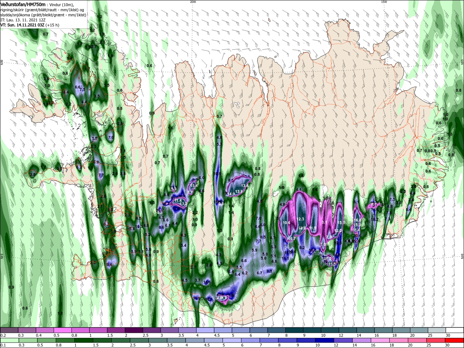The width and height of the screenshot is (464, 348).
Task: Click the '11.4' value on the map
Action: pos(178,200)
